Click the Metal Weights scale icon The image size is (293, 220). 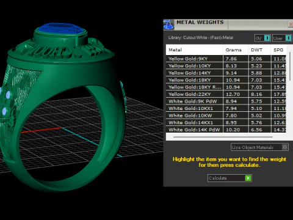click(x=168, y=24)
